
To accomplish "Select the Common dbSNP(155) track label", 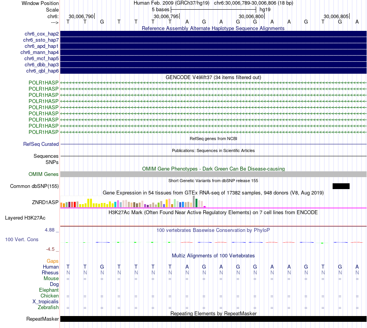I will 34,186.
